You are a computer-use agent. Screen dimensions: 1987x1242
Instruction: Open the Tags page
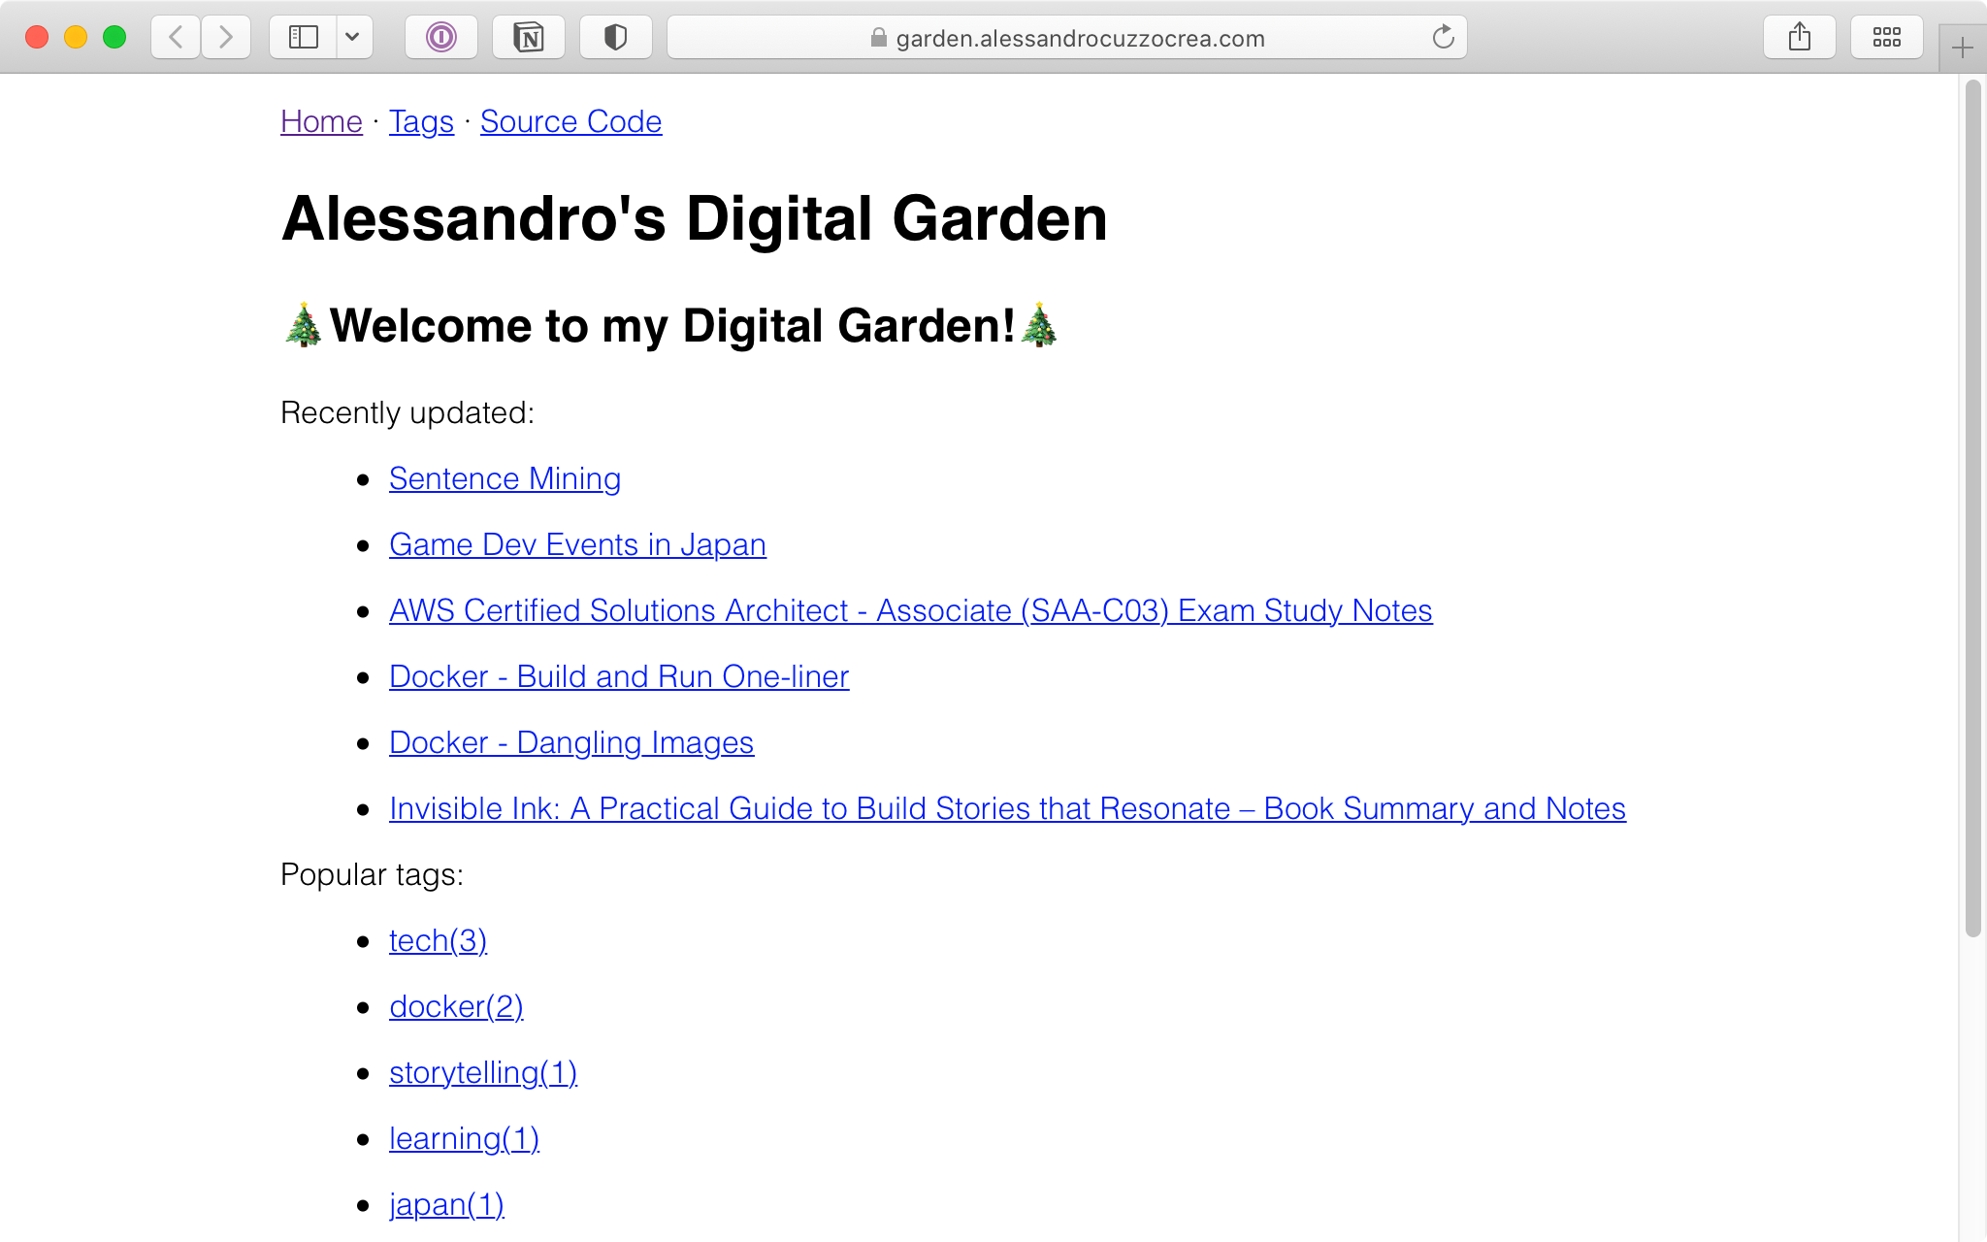click(420, 122)
